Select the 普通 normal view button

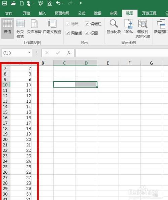tap(7, 28)
